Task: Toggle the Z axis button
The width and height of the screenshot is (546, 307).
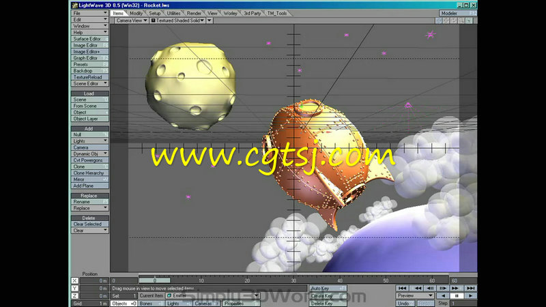Action: 74,296
